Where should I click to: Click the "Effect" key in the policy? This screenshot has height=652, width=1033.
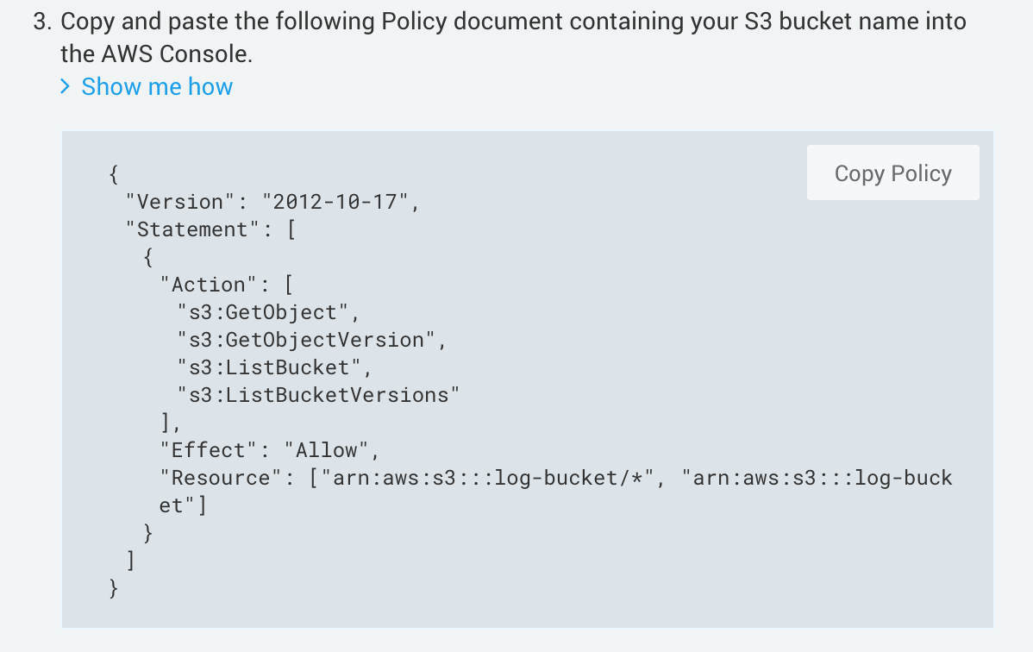click(x=209, y=450)
